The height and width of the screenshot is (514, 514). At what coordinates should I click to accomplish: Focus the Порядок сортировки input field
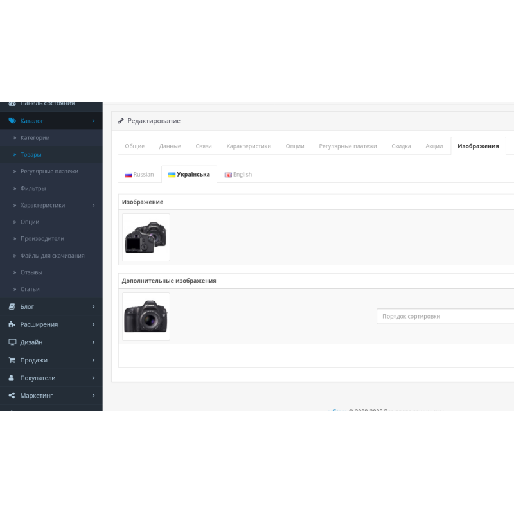[445, 317]
